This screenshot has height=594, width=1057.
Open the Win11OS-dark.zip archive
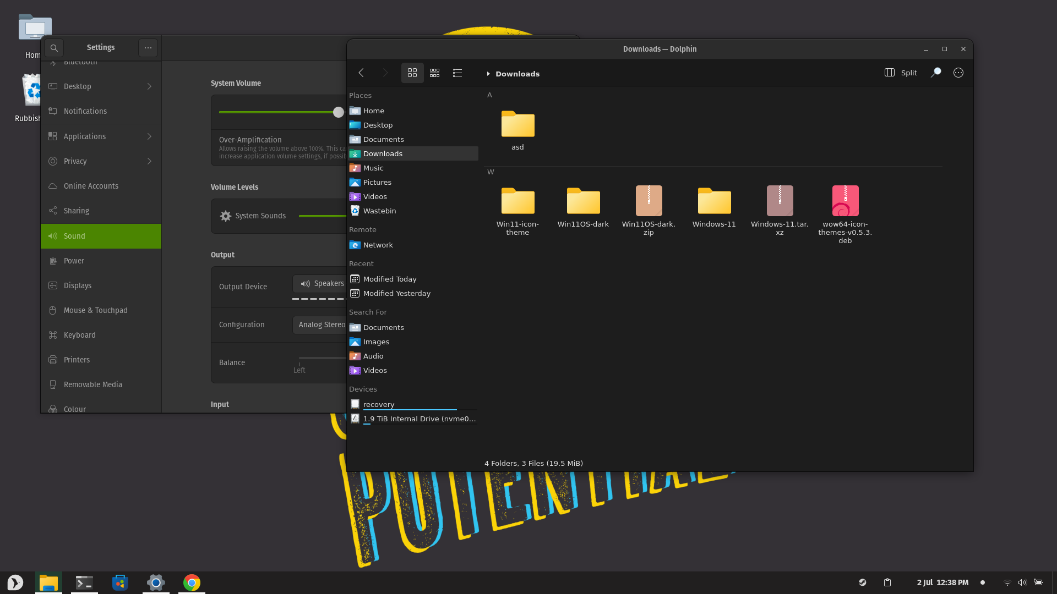649,201
